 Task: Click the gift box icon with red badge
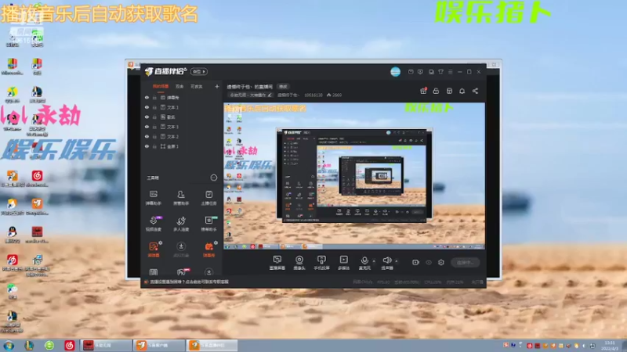coord(423,91)
